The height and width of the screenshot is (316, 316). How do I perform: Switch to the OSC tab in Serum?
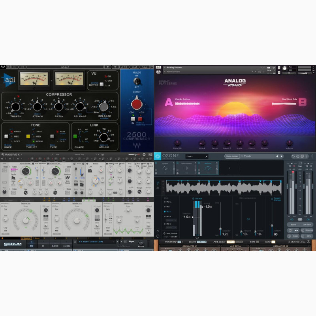point(32,244)
